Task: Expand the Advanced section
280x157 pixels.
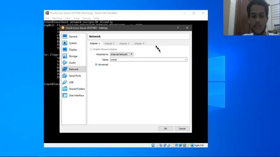Action: click(102, 65)
